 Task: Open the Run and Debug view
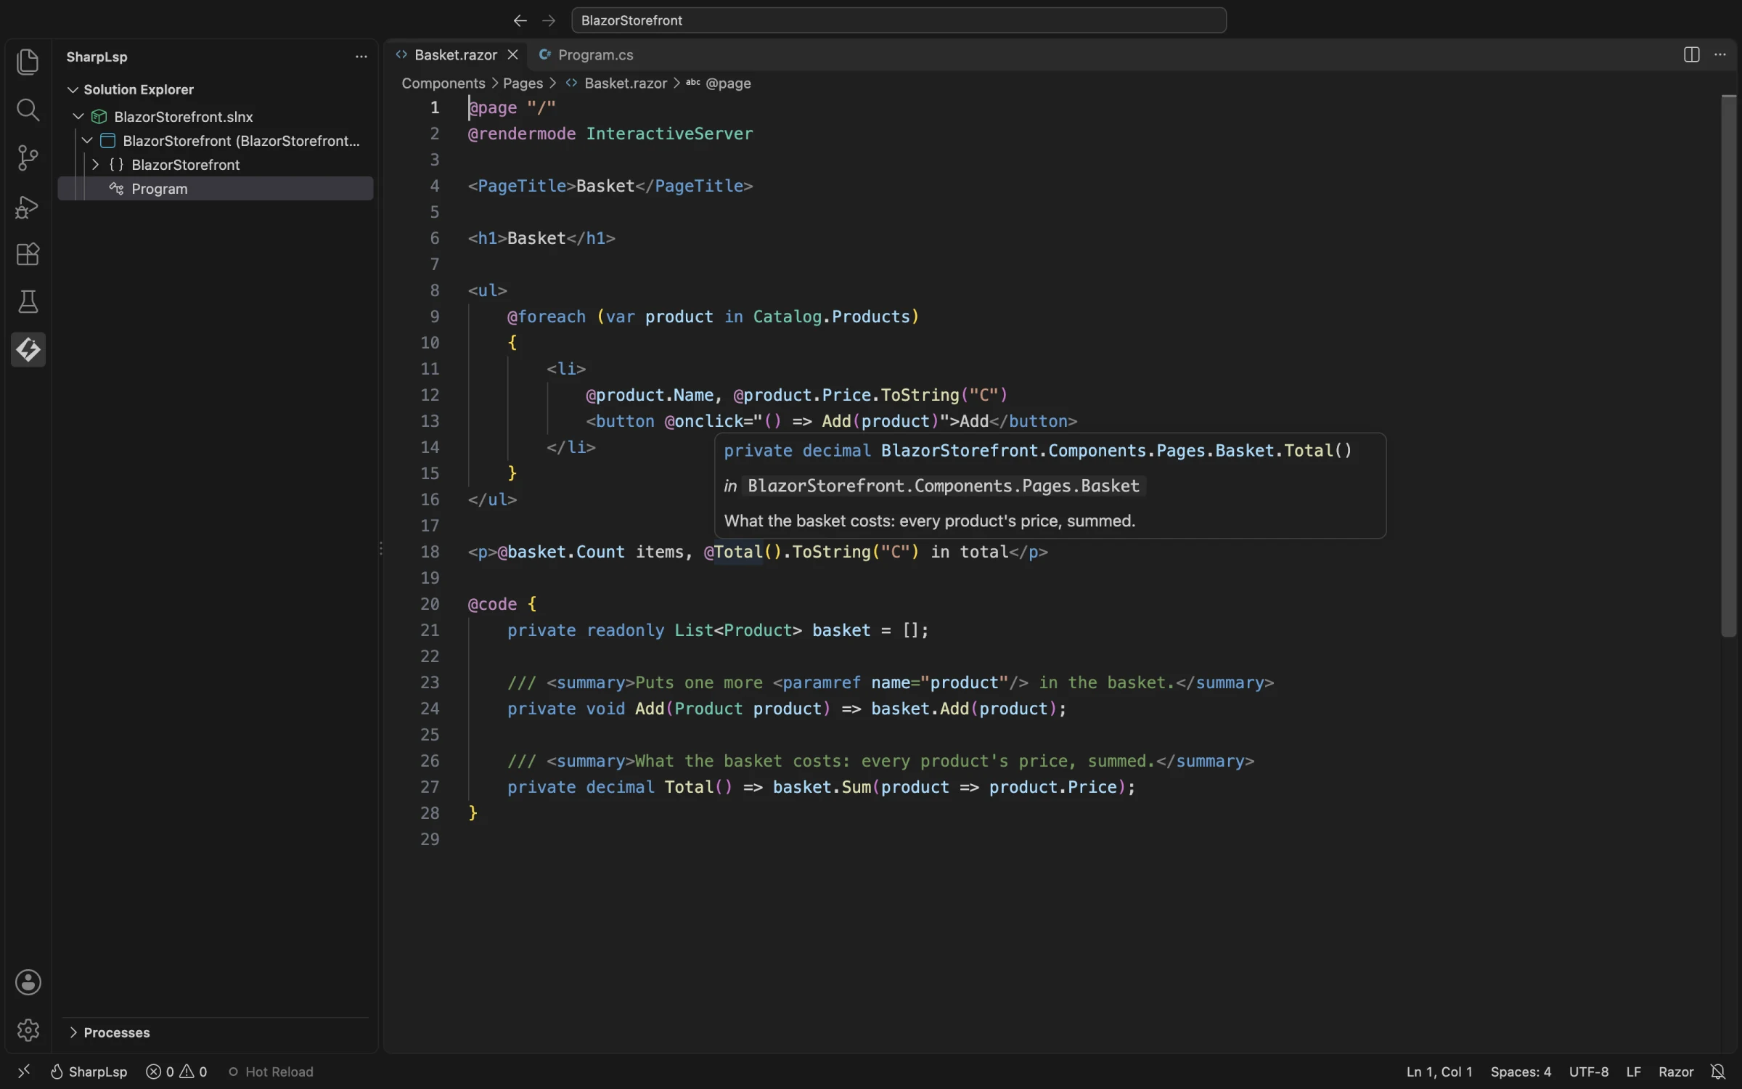[x=28, y=207]
